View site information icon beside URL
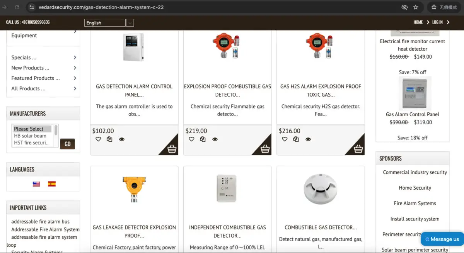Viewport: 464px width, 253px height. [x=32, y=7]
